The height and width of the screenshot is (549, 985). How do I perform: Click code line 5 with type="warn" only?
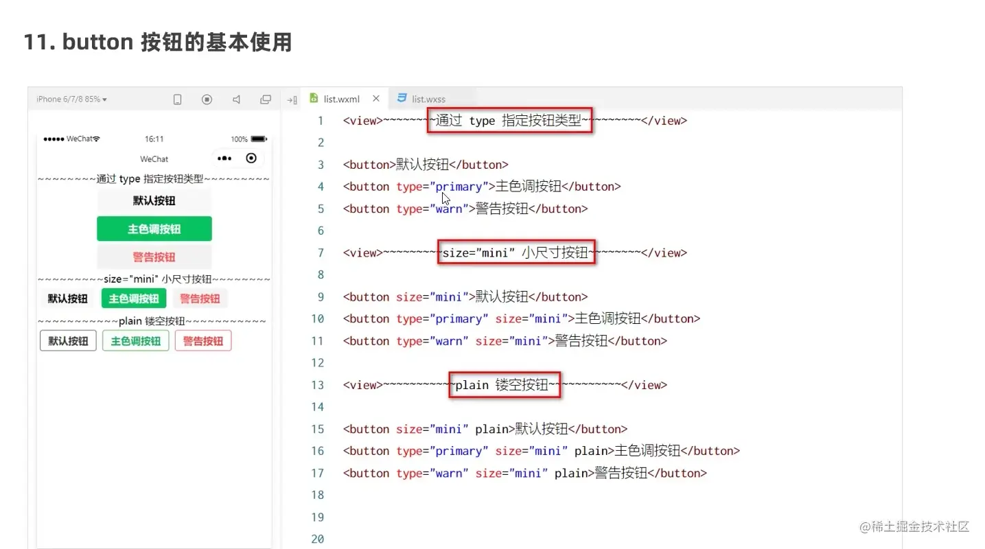tap(465, 209)
